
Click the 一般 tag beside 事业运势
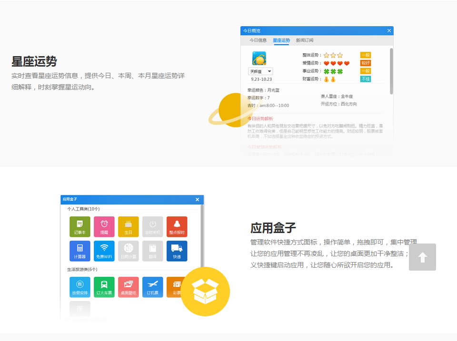pos(366,71)
